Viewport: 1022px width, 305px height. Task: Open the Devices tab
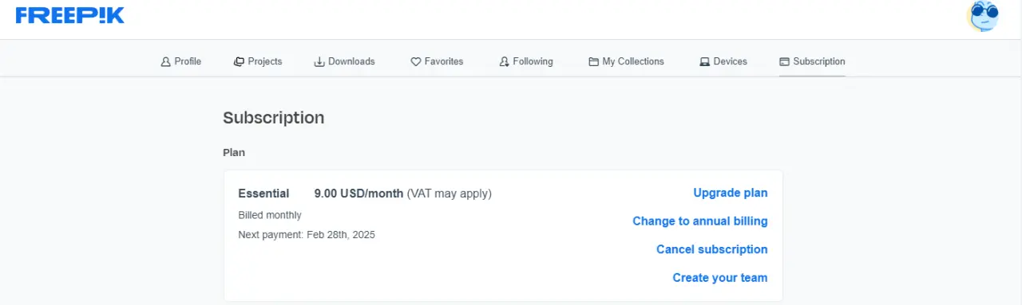pos(723,61)
